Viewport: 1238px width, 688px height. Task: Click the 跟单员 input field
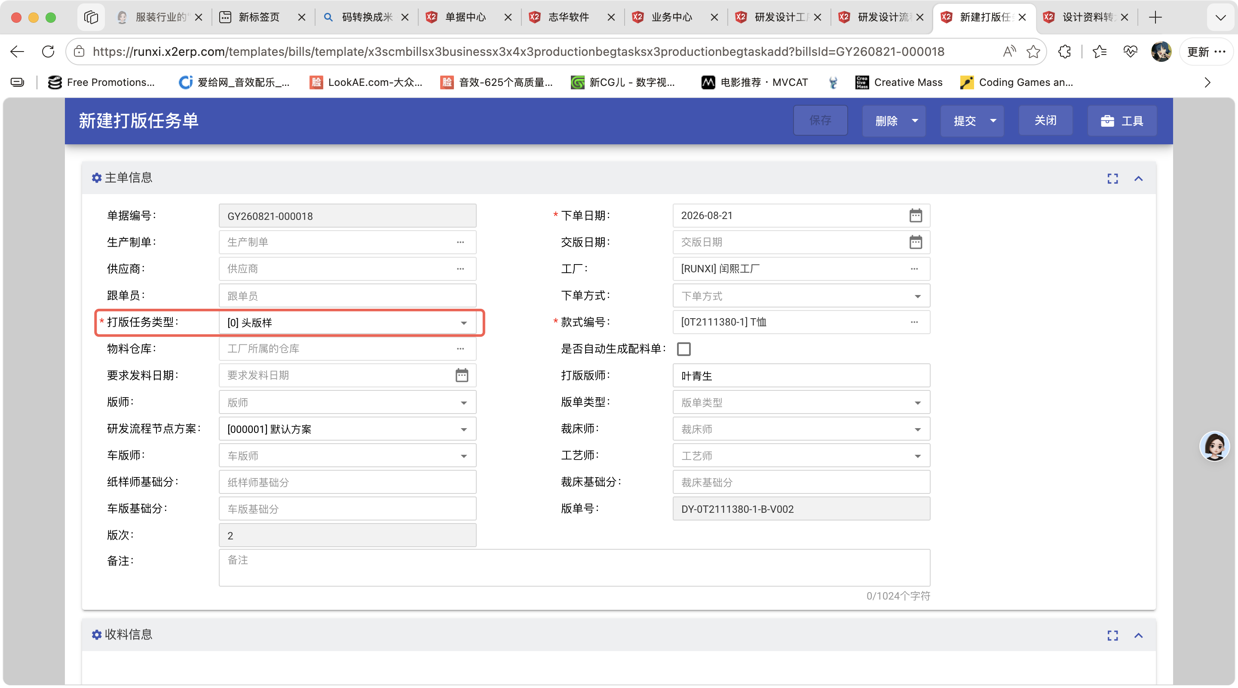coord(347,295)
